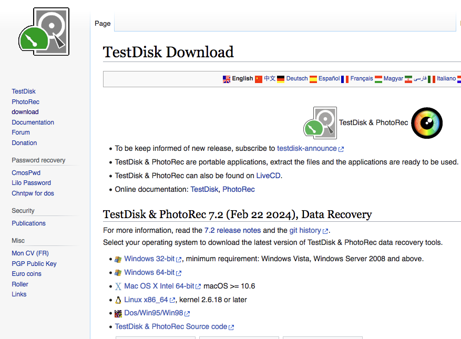Open the Publications link
This screenshot has width=461, height=339.
click(x=29, y=223)
